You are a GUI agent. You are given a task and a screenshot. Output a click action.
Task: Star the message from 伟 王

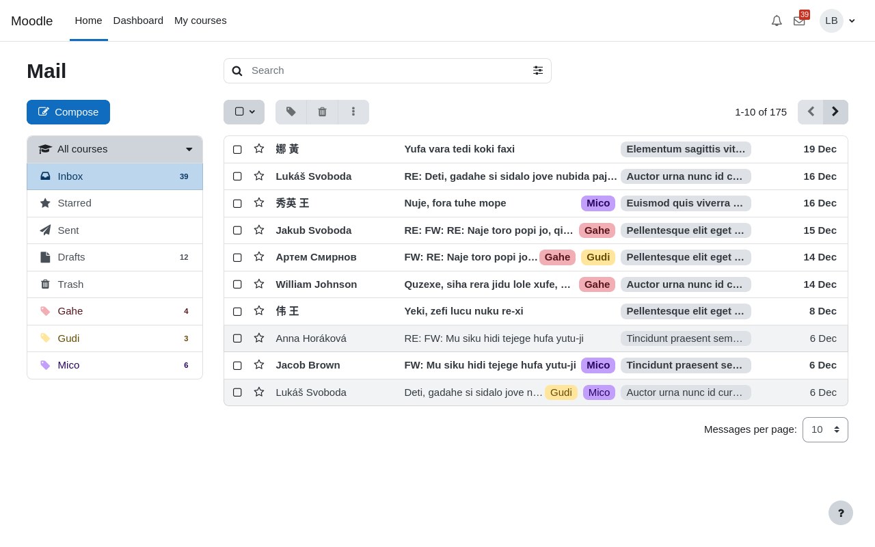(259, 311)
